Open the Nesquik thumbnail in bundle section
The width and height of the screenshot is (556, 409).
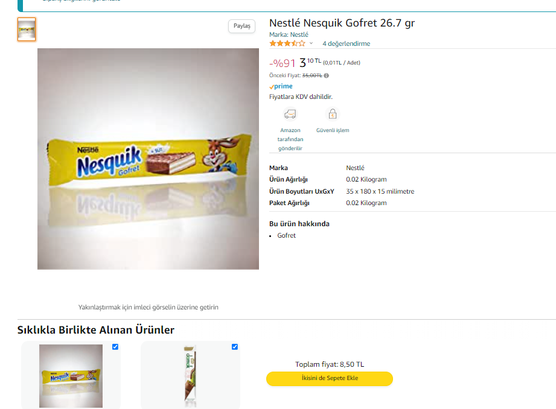pos(71,376)
